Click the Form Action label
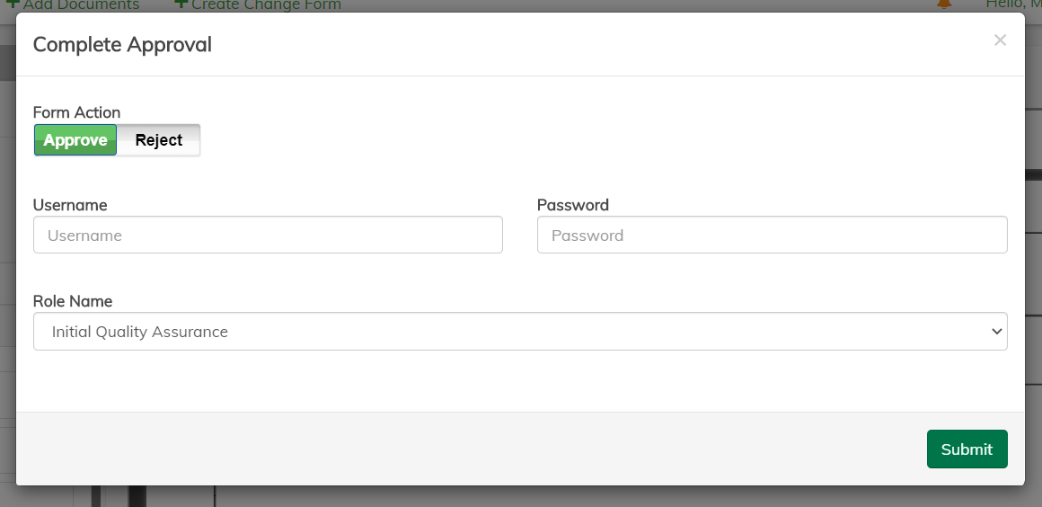Screen dimensions: 1042x507 tap(76, 112)
